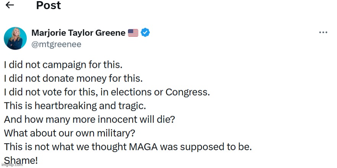Screen dimensions: 337x168
Task: Click the Post heading at top
Action: tap(49, 6)
